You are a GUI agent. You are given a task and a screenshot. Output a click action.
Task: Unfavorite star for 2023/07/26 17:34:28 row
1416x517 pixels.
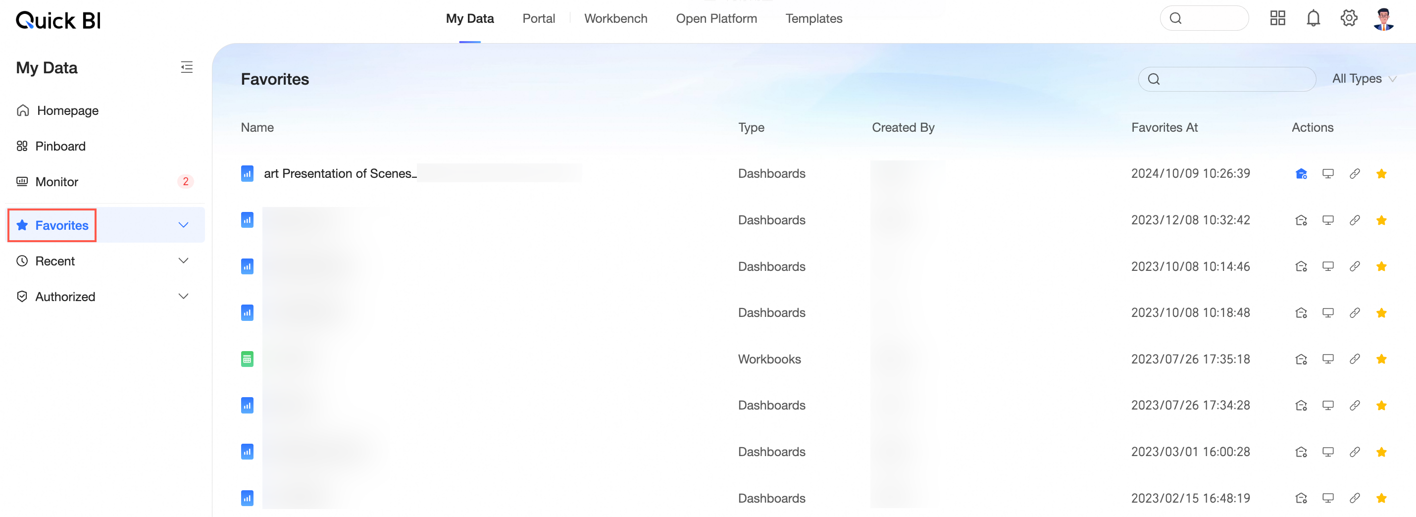tap(1381, 406)
